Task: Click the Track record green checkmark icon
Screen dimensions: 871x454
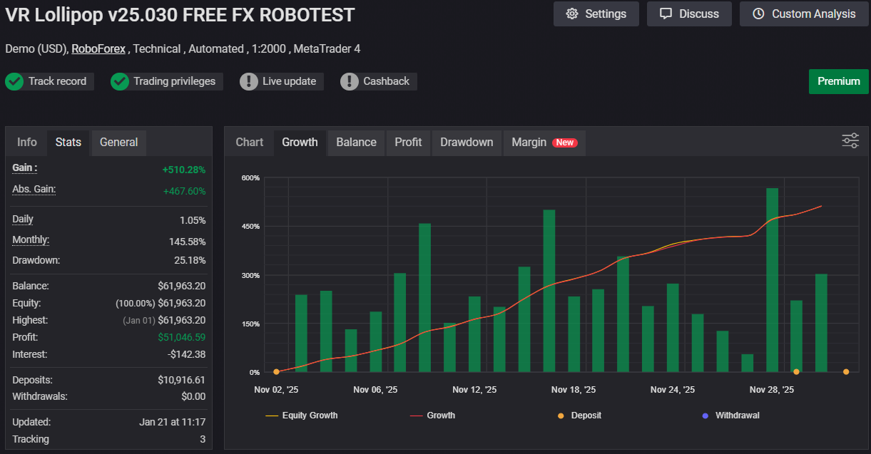Action: [14, 81]
